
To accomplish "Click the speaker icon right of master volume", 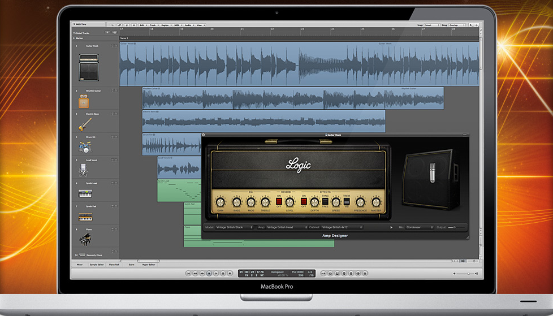I will coord(477,274).
